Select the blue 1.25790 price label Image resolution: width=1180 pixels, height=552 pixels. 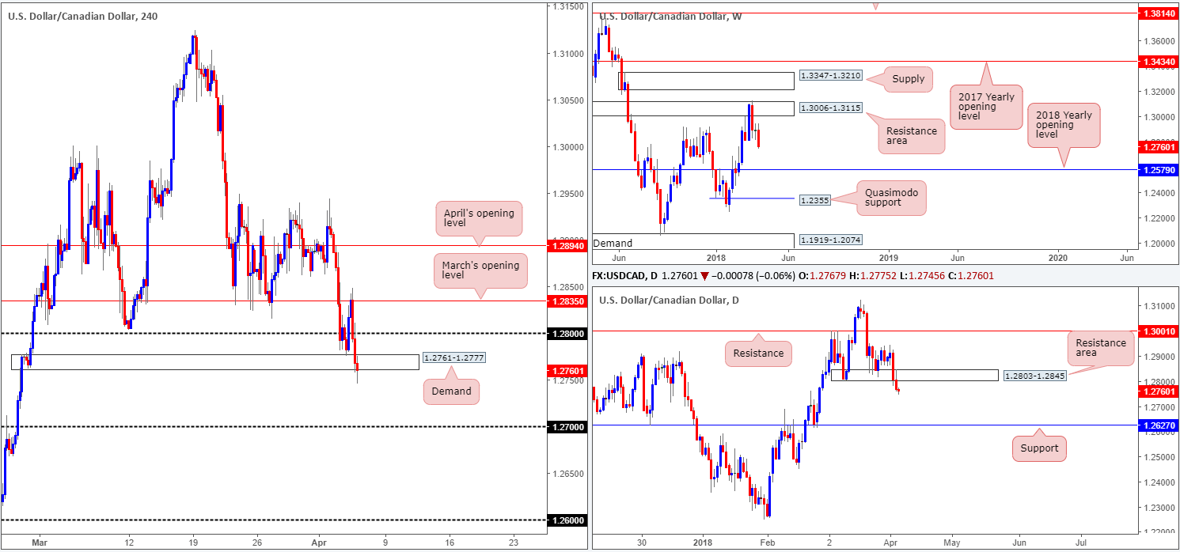pos(1157,170)
